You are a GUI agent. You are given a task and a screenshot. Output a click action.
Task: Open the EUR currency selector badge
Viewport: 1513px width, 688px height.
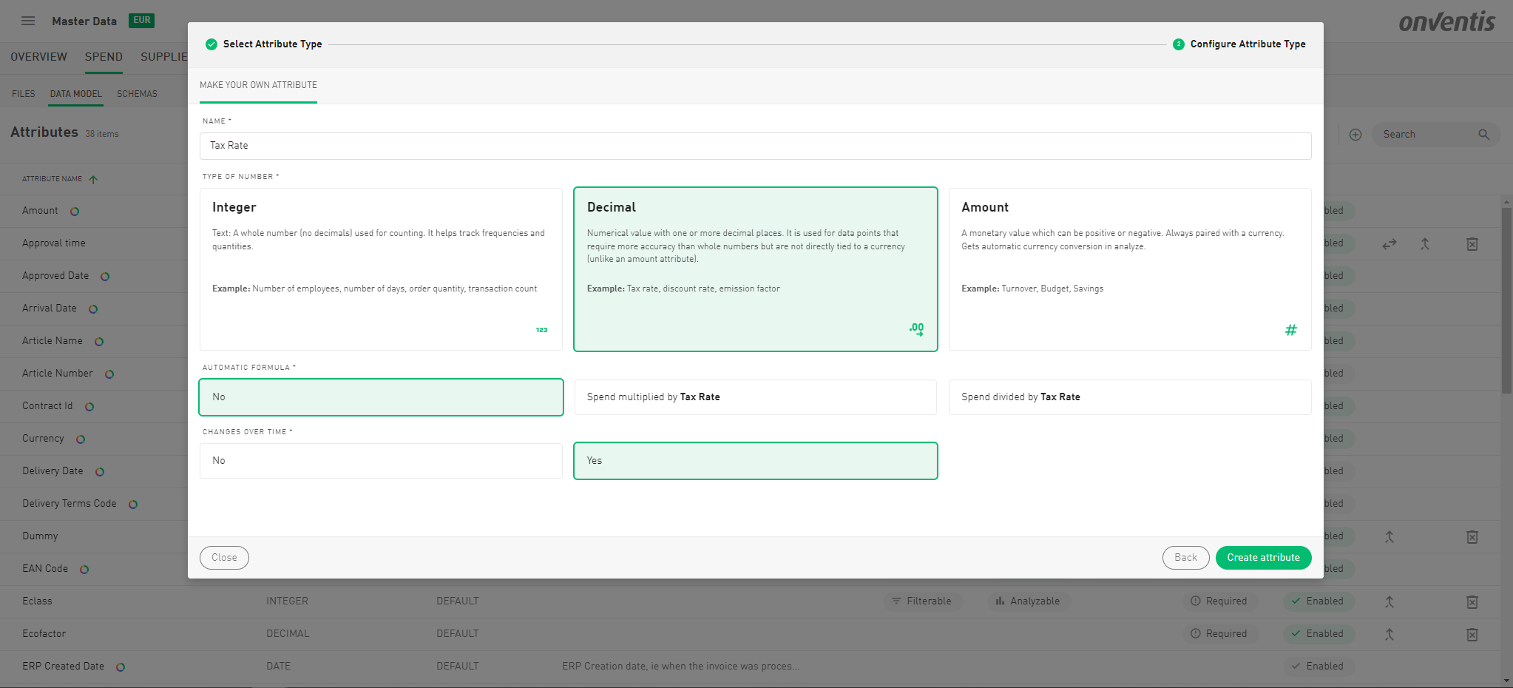[141, 21]
